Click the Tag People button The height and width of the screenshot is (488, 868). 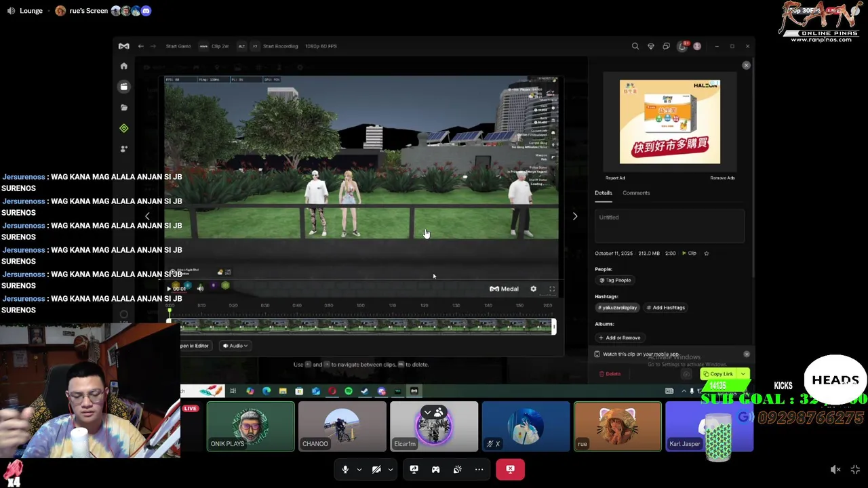click(616, 280)
